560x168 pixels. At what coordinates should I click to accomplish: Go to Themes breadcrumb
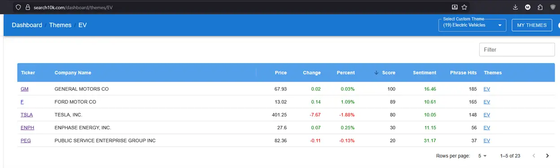coord(60,25)
